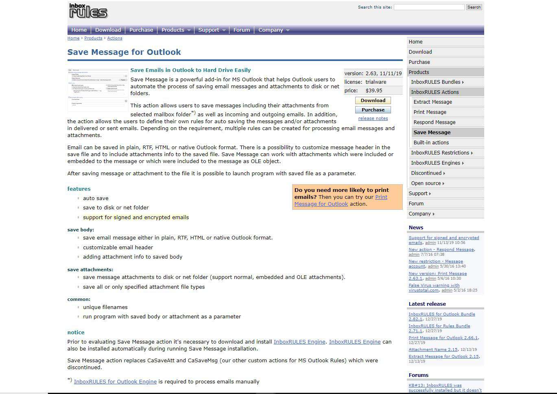Open InboxRULES for Outlook Bundle 2.82.1 release
The image size is (557, 394).
tap(441, 316)
